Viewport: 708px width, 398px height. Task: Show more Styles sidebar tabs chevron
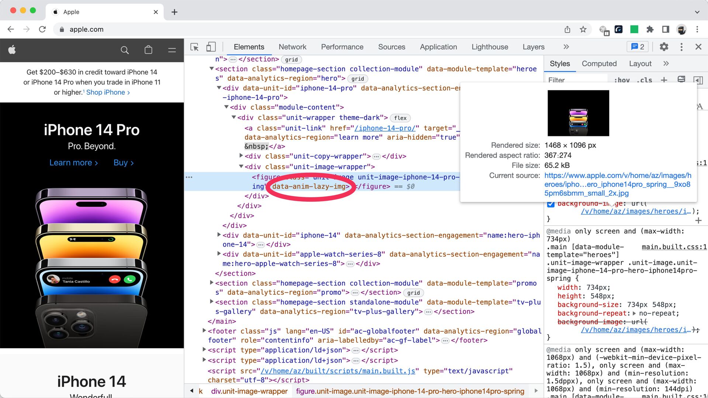tap(666, 63)
